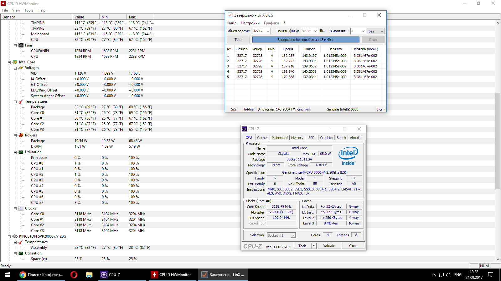Show hidden system tray icons
Screen dimensions: 501x281
(433, 275)
